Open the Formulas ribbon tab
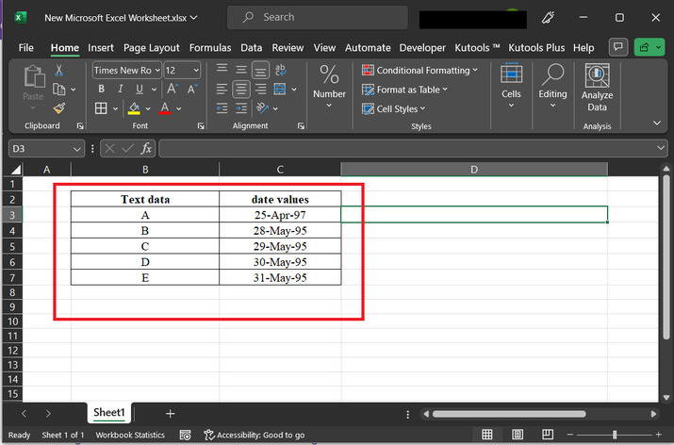674x445 pixels. 209,47
